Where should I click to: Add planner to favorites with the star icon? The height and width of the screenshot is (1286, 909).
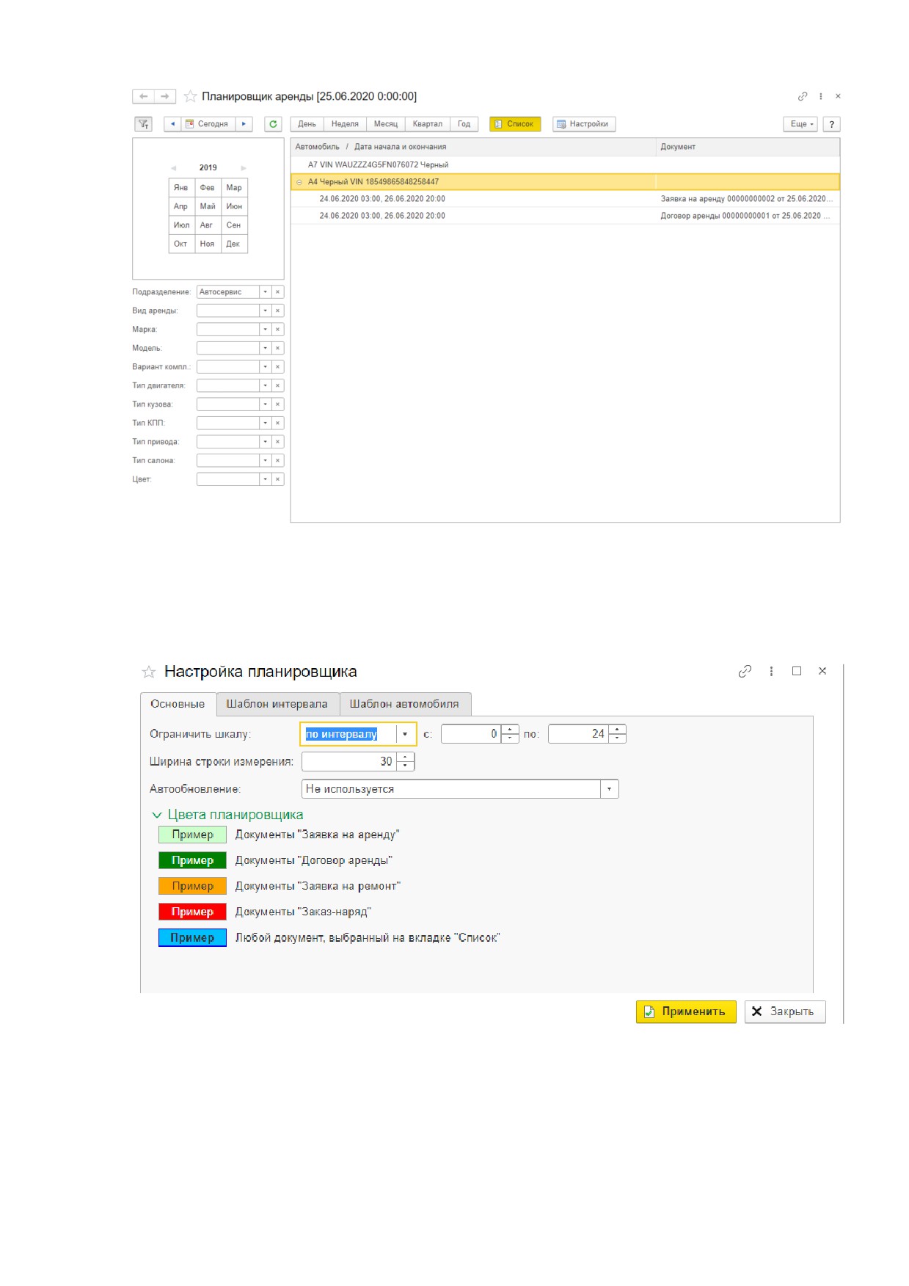tap(190, 96)
